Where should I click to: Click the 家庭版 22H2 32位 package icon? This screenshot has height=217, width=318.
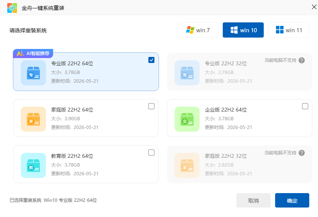[187, 165]
